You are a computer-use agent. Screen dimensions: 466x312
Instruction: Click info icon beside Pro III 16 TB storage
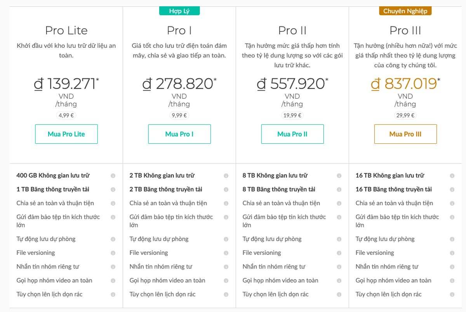click(x=452, y=176)
